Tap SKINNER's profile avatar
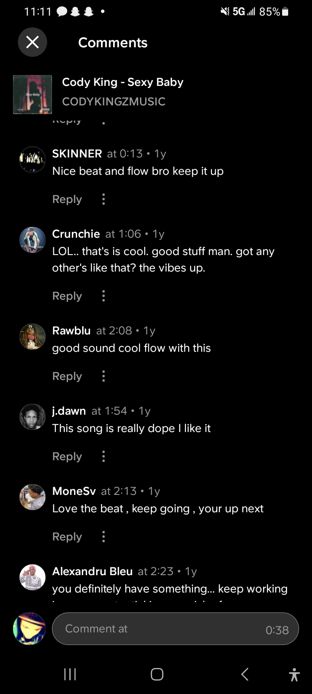The height and width of the screenshot is (694, 312). point(32,160)
